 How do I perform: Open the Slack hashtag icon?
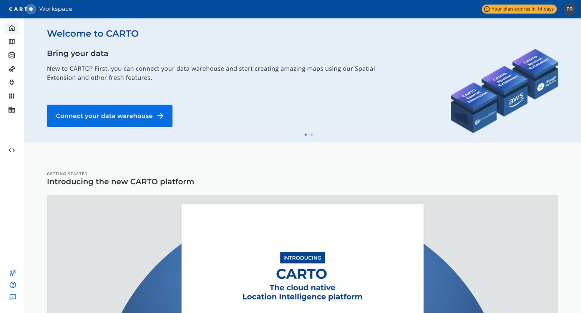[13, 273]
